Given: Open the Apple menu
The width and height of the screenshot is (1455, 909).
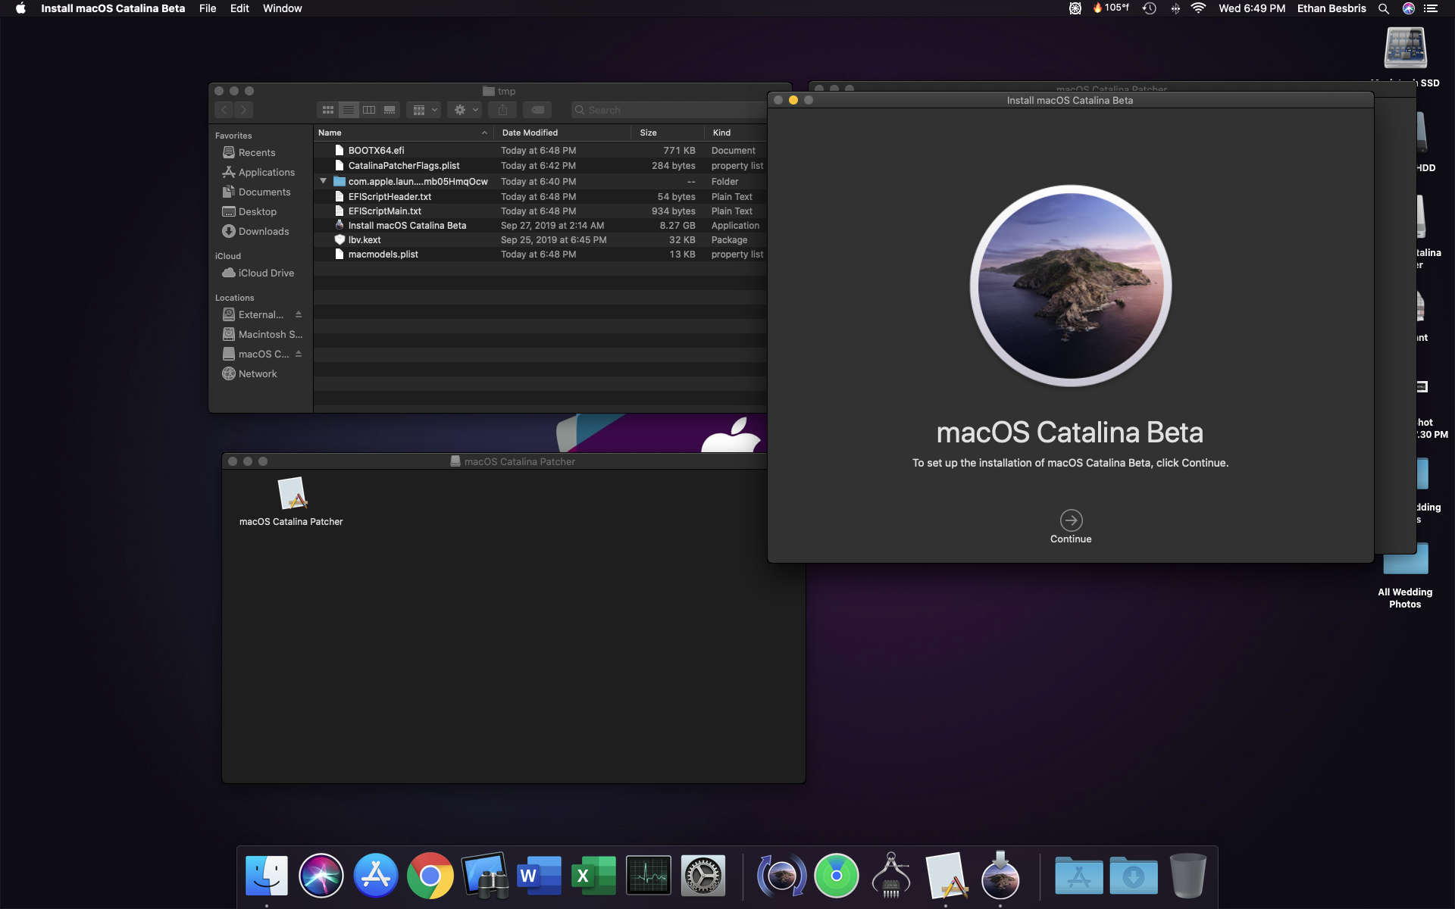Looking at the screenshot, I should tap(20, 8).
